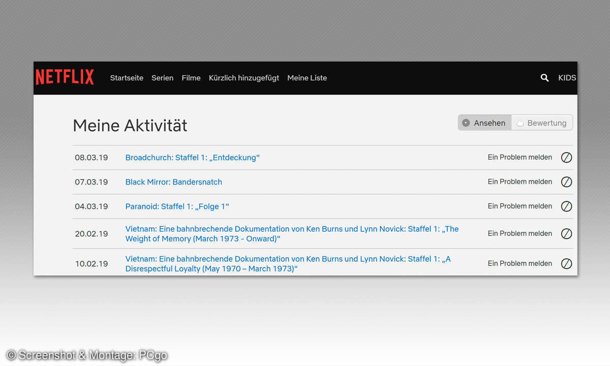Switch to the Bewertung view toggle
610x366 pixels.
(542, 123)
